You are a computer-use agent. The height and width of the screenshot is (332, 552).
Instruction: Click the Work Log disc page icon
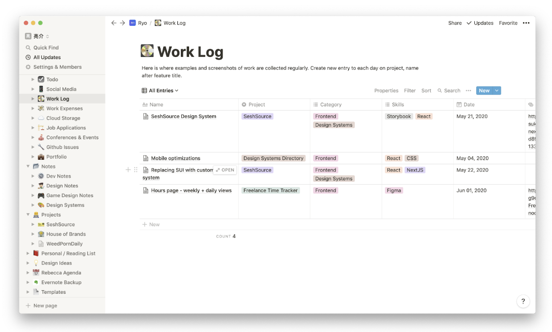point(147,51)
